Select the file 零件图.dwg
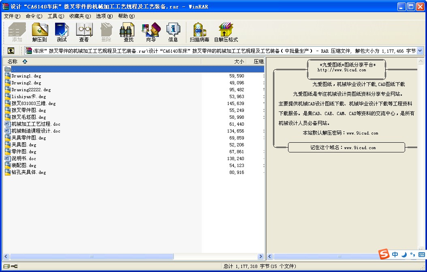The image size is (427, 272). (23, 152)
